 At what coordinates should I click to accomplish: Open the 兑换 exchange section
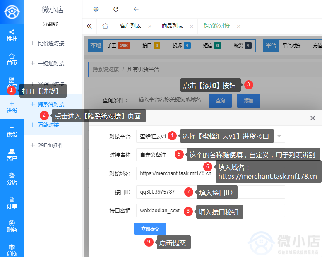(12, 250)
